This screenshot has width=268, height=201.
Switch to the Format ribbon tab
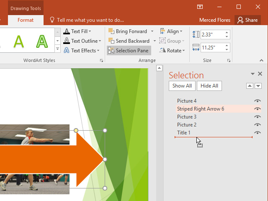pos(26,20)
